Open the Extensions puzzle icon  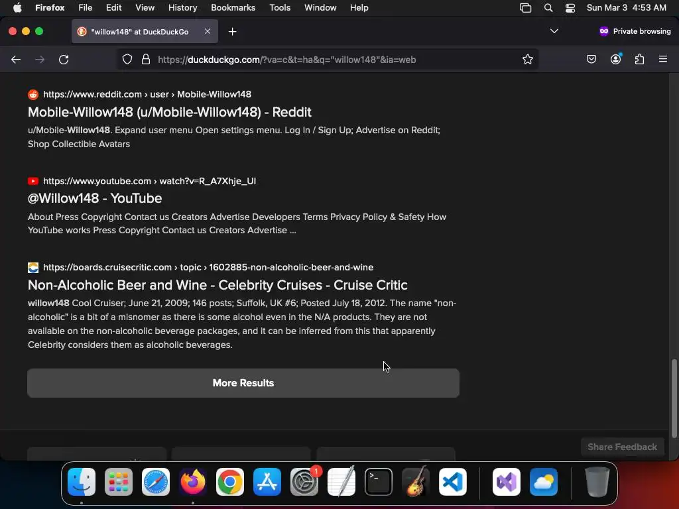point(639,59)
